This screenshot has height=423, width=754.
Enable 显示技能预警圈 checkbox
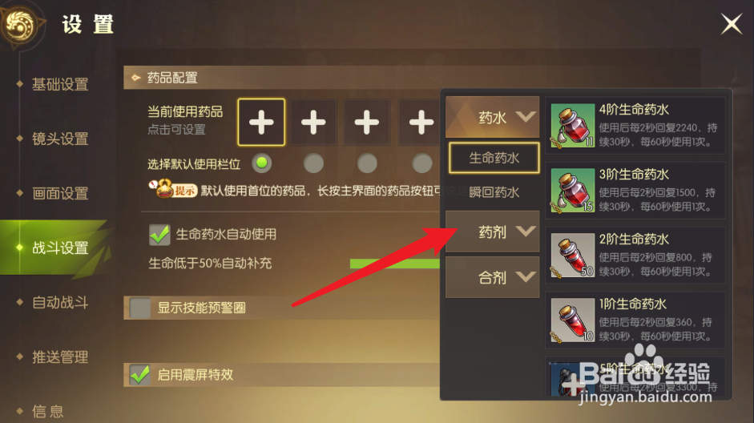[x=140, y=308]
